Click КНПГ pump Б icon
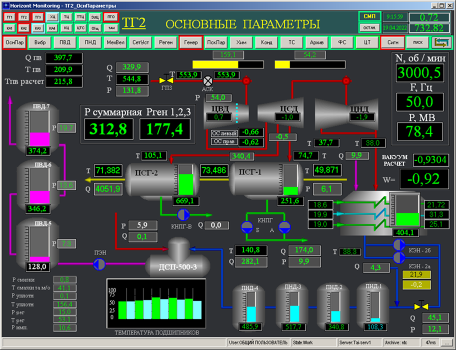Image resolution: width=456 pixels, height=350 pixels. point(247,226)
